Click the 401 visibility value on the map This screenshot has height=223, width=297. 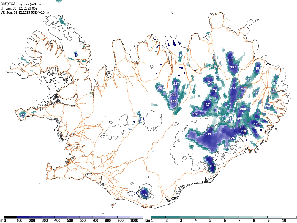click(273, 91)
